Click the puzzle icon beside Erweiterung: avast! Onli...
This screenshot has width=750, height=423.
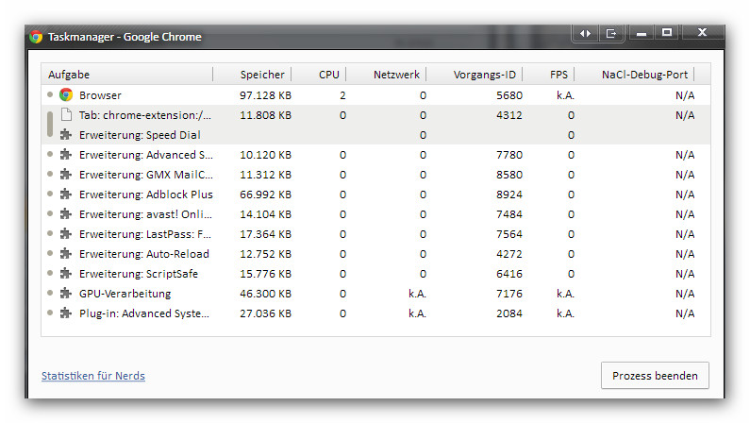pos(65,214)
